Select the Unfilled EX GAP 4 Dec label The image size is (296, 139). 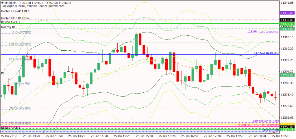pyautogui.click(x=15, y=18)
